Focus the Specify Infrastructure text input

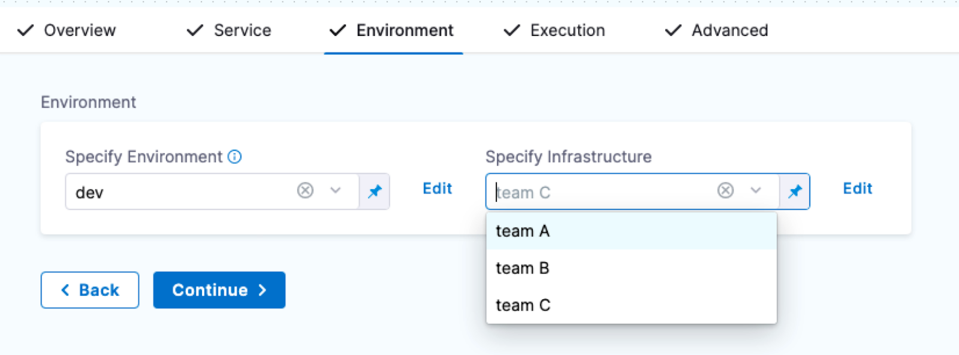[599, 192]
